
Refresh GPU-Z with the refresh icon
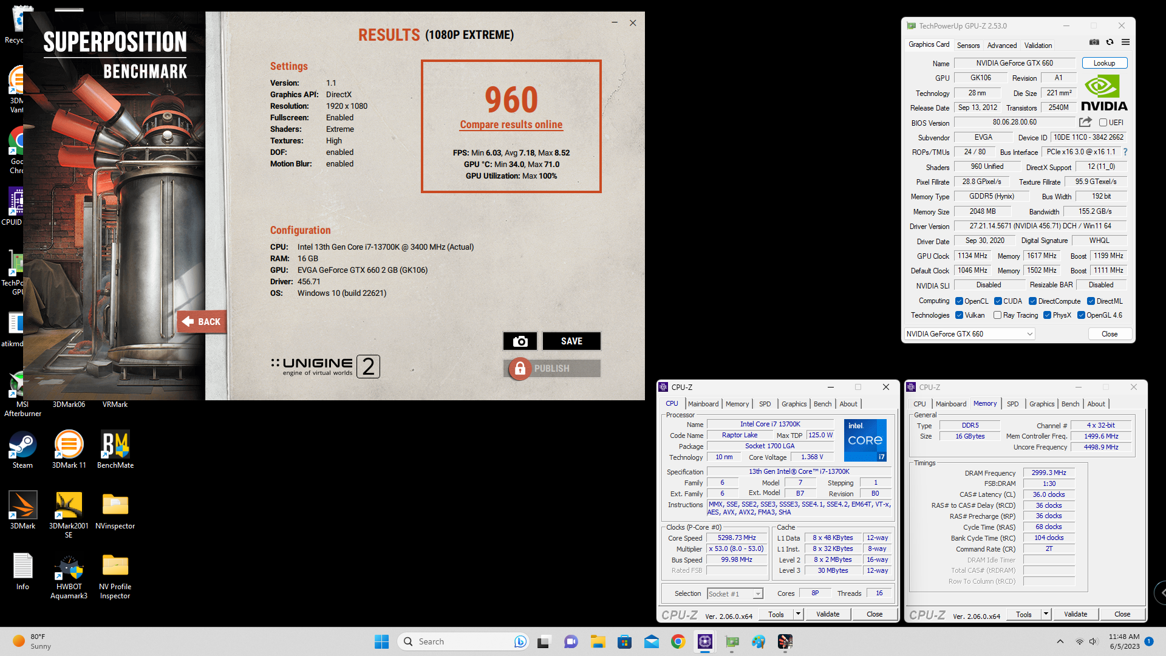(1110, 43)
